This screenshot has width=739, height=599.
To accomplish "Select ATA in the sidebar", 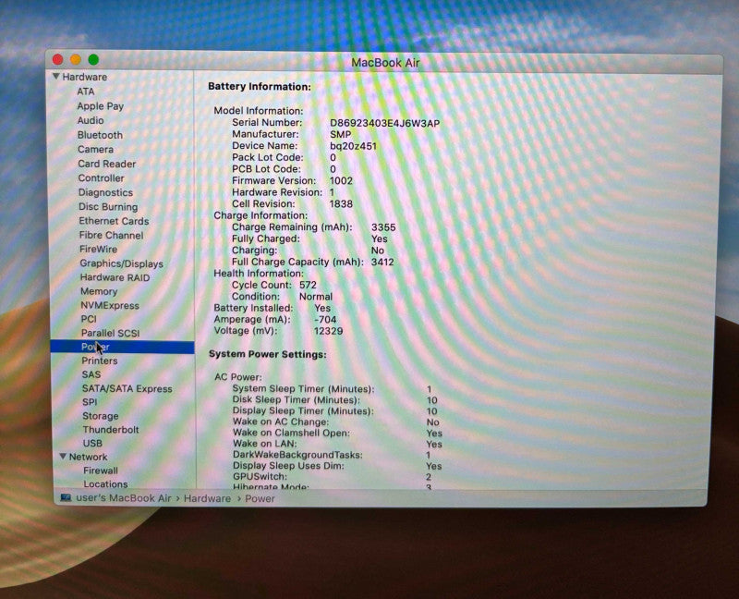I will (x=86, y=92).
